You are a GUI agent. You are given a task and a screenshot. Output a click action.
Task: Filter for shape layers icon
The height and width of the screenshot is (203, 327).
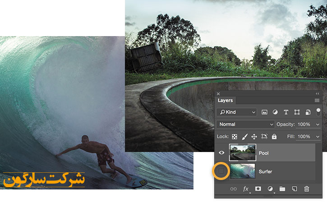[297, 112]
